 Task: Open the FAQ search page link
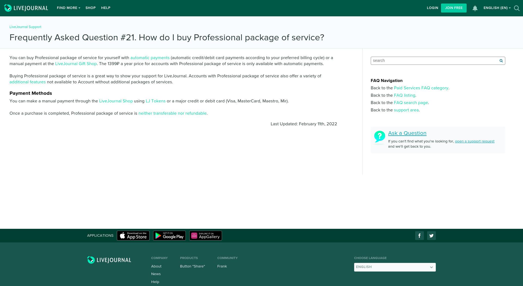click(x=411, y=103)
